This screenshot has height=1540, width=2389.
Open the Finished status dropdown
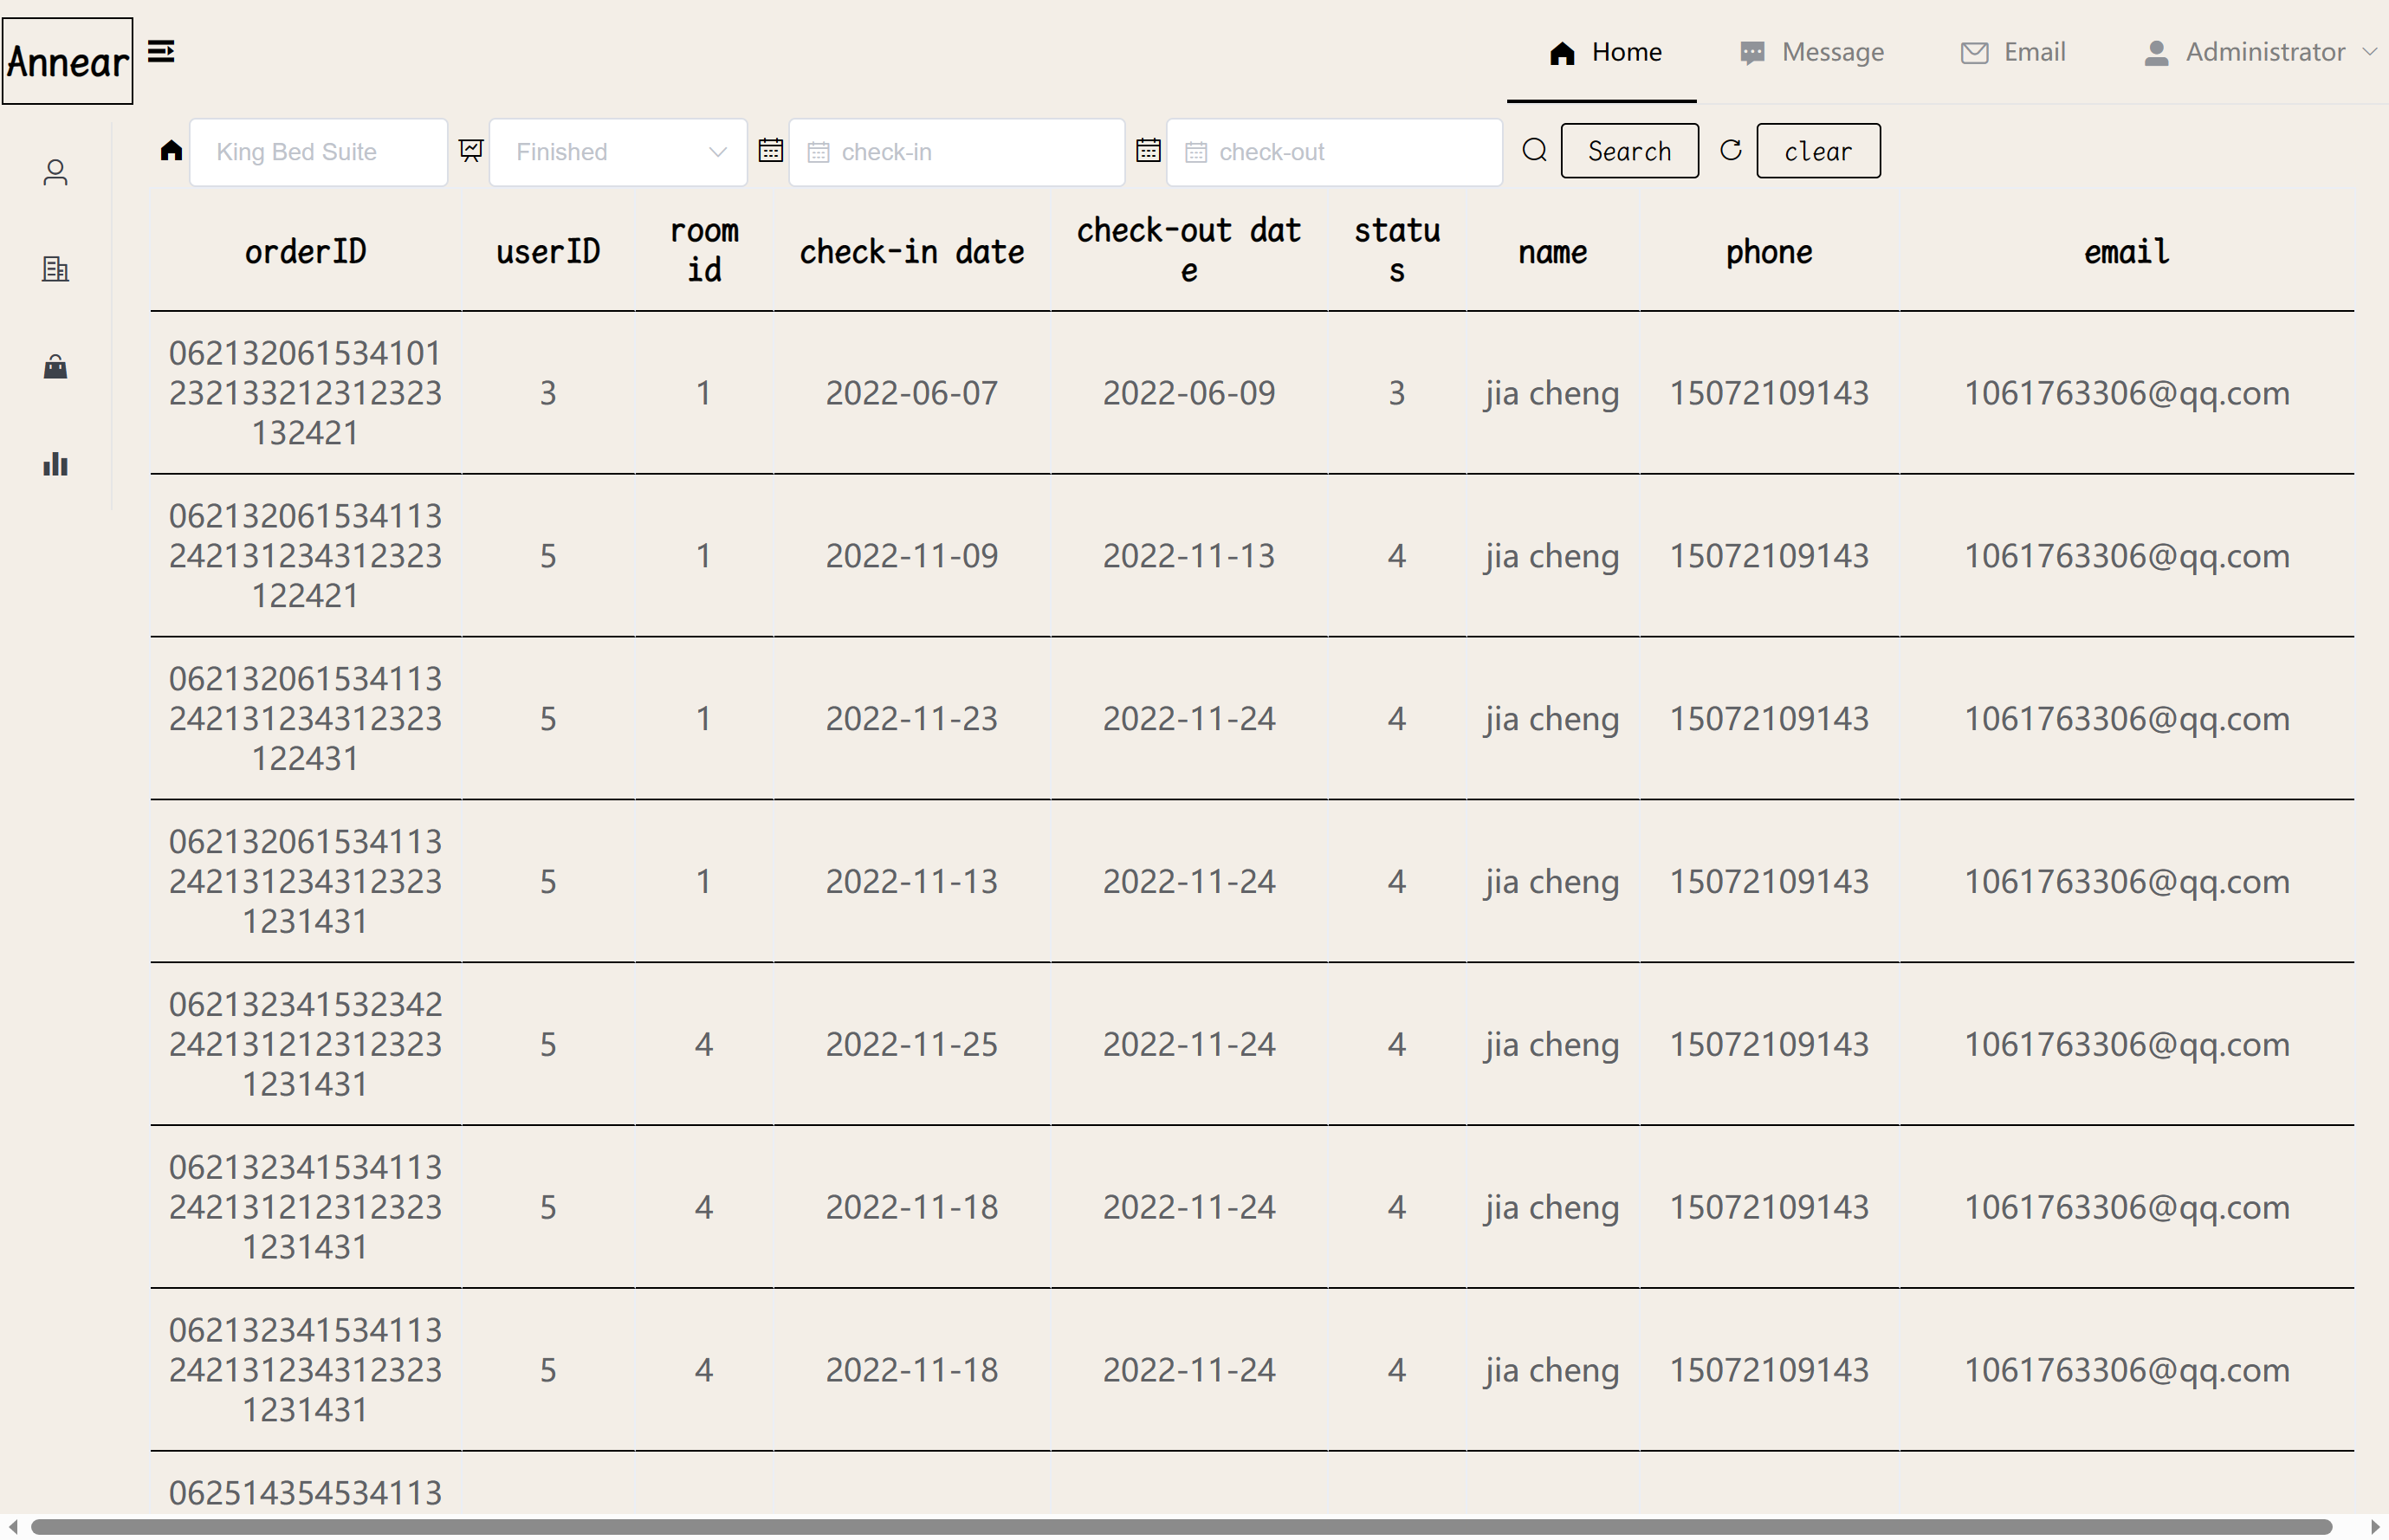coord(618,152)
